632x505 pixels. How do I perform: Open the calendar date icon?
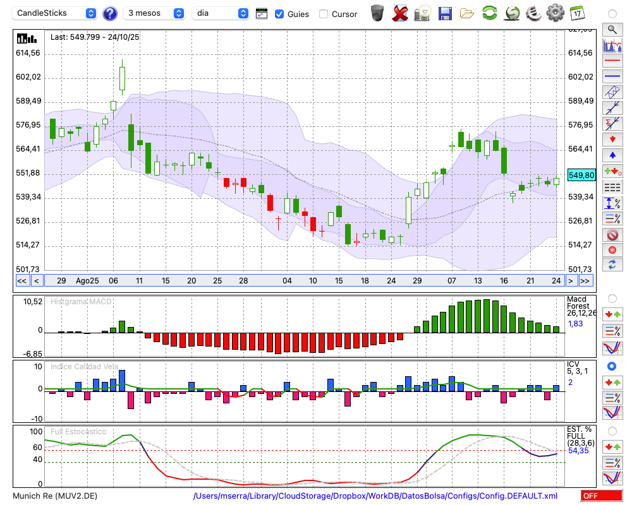pyautogui.click(x=576, y=13)
